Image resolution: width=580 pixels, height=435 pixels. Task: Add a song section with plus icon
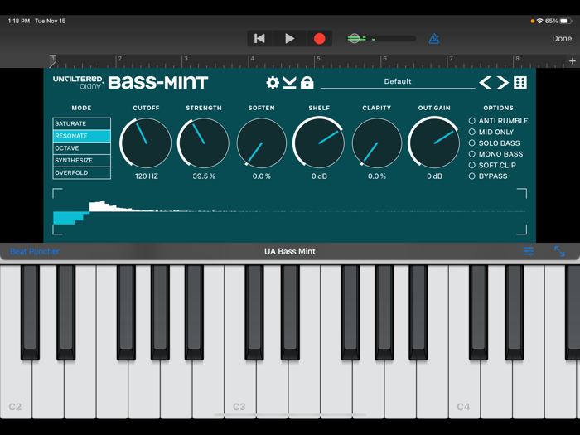click(x=573, y=61)
